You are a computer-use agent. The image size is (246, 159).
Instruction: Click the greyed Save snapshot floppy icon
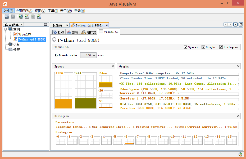point(13,16)
